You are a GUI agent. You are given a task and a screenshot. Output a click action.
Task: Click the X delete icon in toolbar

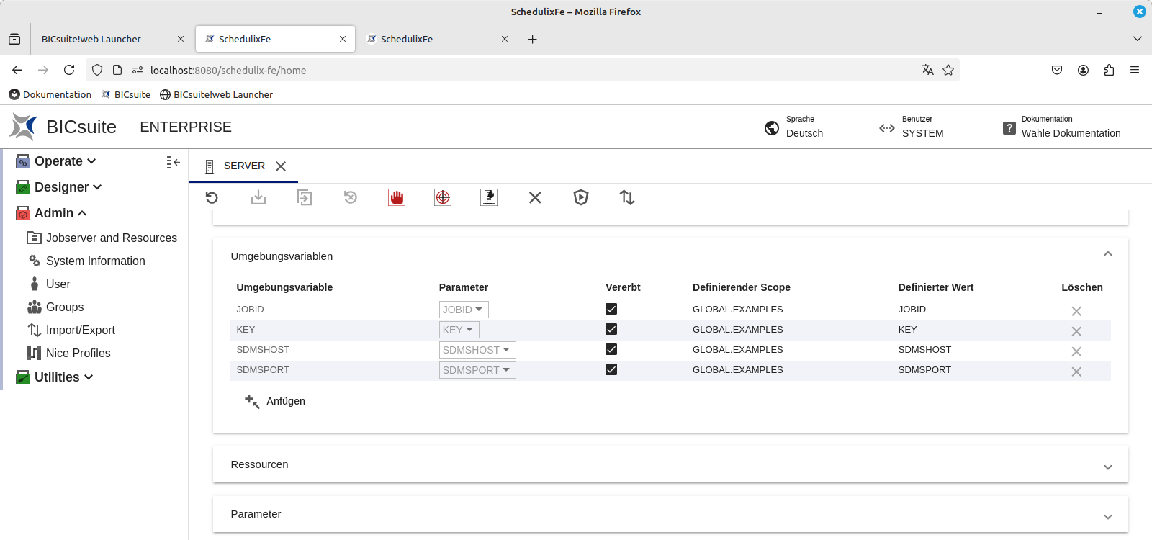tap(535, 197)
